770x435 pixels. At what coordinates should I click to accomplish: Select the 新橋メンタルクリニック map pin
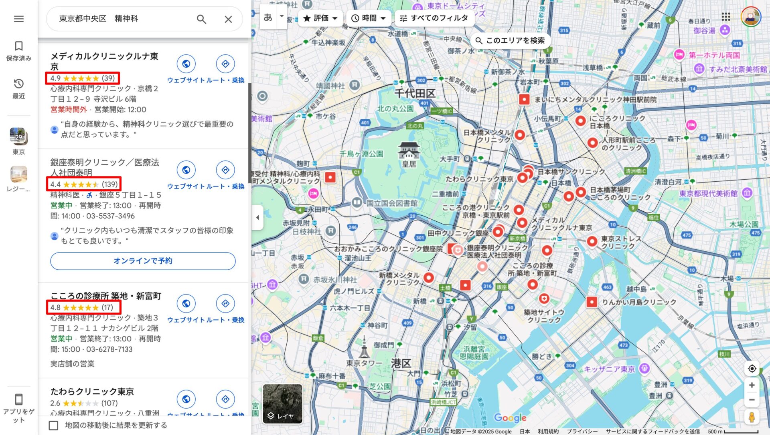point(429,277)
